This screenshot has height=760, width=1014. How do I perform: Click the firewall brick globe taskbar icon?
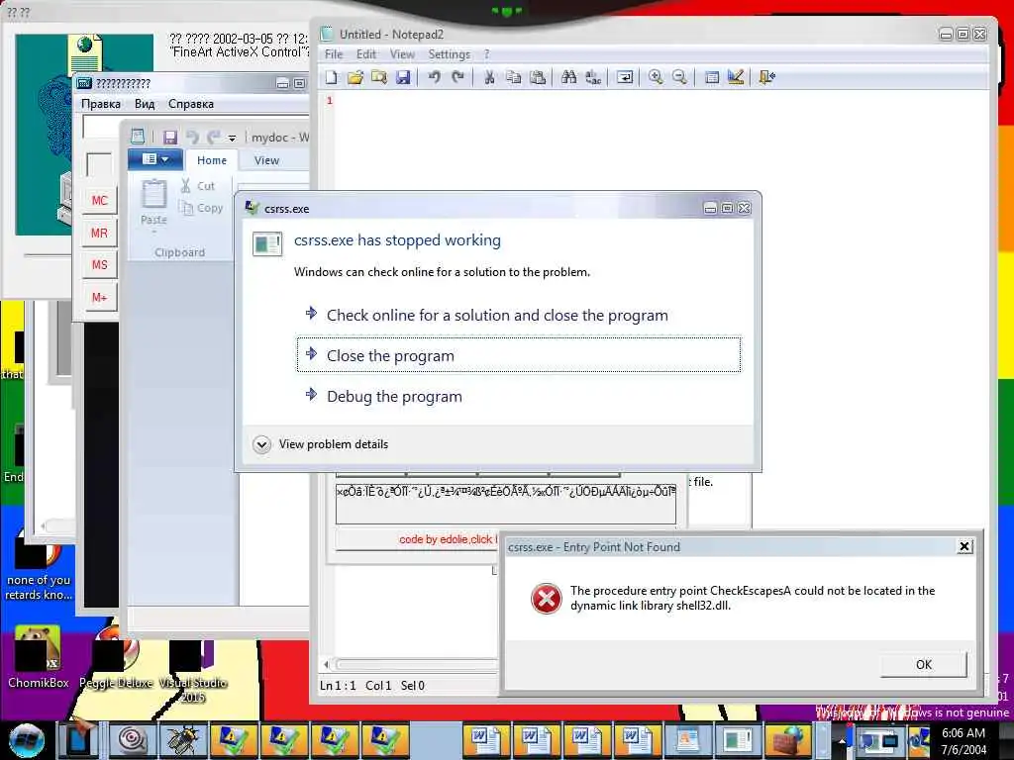click(x=787, y=740)
